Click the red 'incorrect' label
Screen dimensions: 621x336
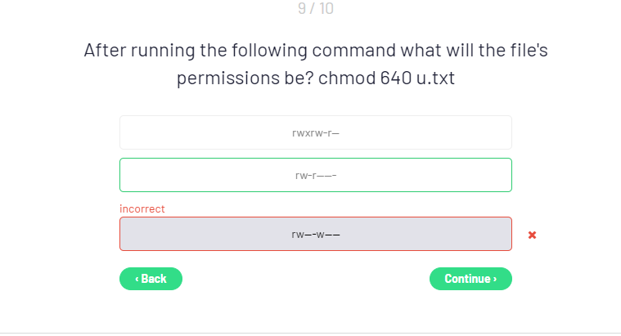pyautogui.click(x=142, y=208)
